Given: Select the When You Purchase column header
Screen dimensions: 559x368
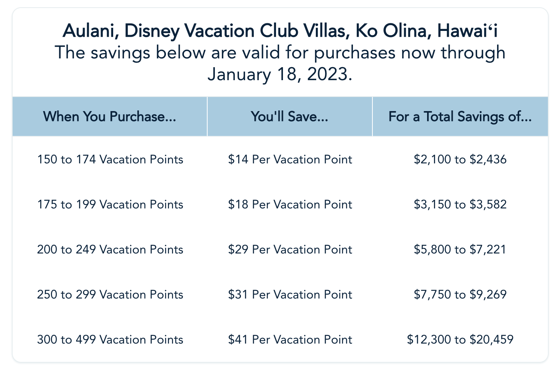Looking at the screenshot, I should coord(110,116).
